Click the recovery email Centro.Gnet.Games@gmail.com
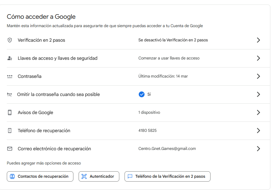 click(167, 149)
